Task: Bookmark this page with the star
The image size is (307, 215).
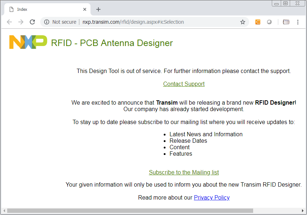Action: pos(243,22)
